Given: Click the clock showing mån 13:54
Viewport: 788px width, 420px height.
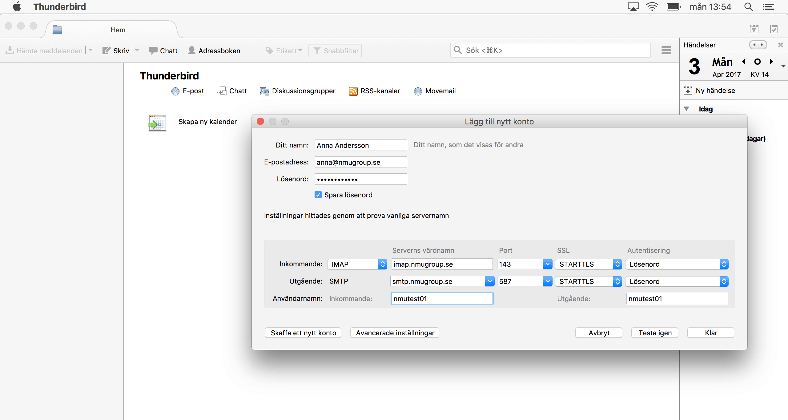Looking at the screenshot, I should 710,6.
